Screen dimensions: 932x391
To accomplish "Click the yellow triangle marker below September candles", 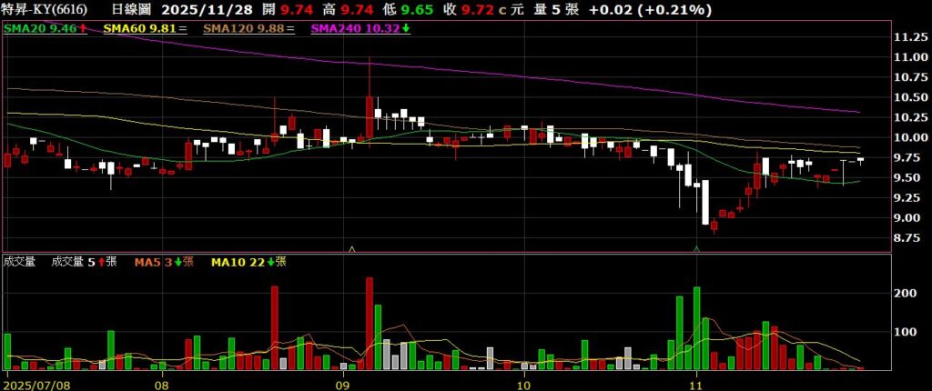I will (x=351, y=247).
